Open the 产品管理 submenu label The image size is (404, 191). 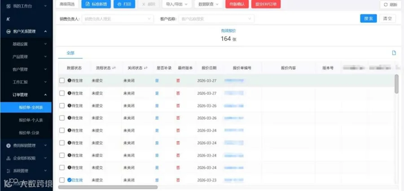(x=20, y=56)
